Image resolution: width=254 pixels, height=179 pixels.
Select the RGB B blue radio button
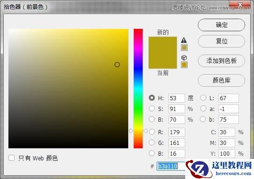pos(152,153)
